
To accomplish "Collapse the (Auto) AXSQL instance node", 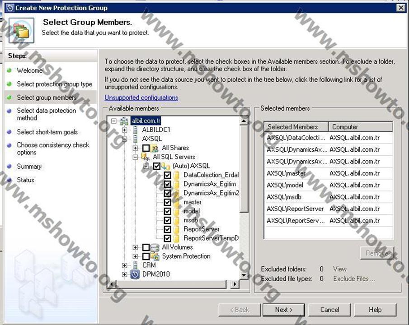I will coord(146,166).
